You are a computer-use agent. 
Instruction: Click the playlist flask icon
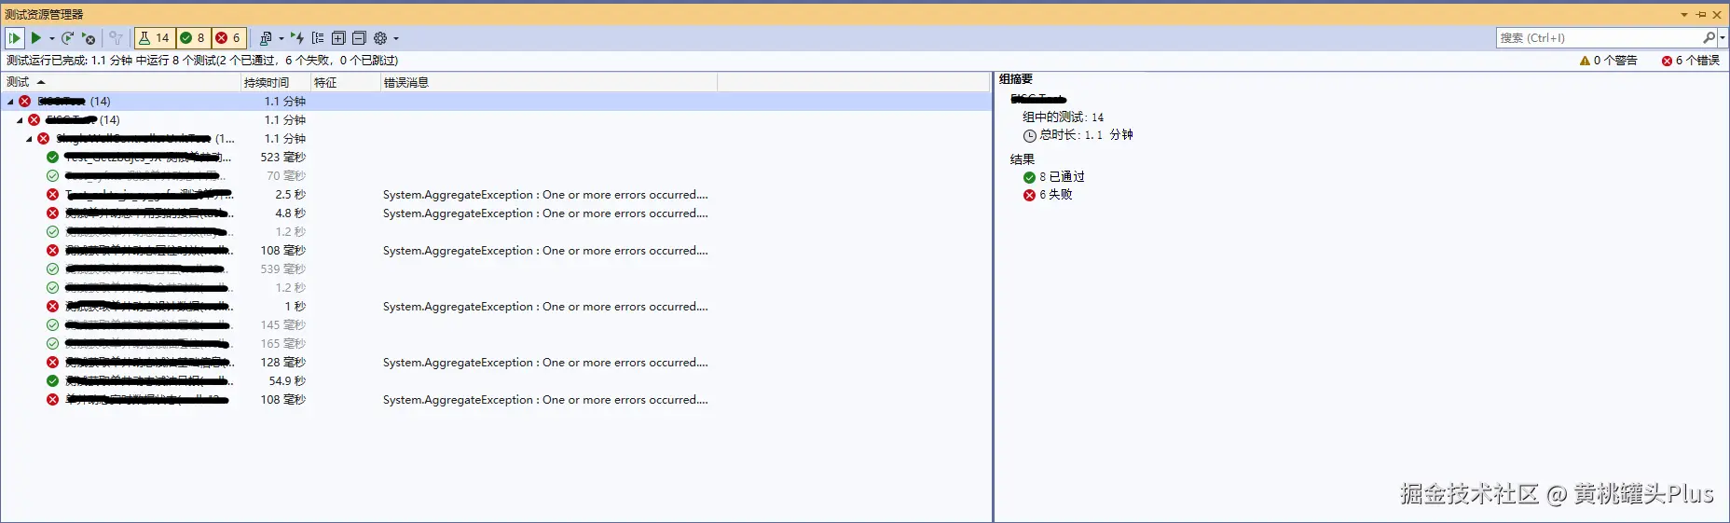(x=266, y=38)
